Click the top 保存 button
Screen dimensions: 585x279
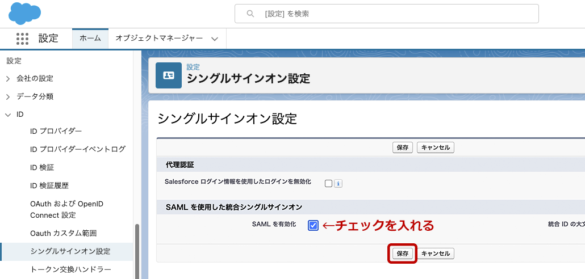pyautogui.click(x=403, y=147)
